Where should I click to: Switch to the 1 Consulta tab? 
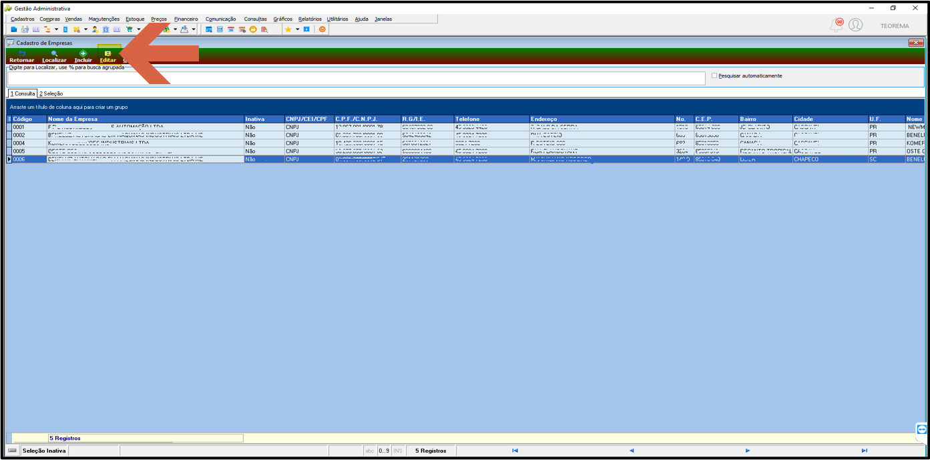tap(23, 93)
